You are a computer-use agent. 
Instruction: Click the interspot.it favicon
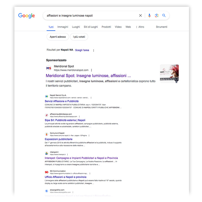(47, 153)
